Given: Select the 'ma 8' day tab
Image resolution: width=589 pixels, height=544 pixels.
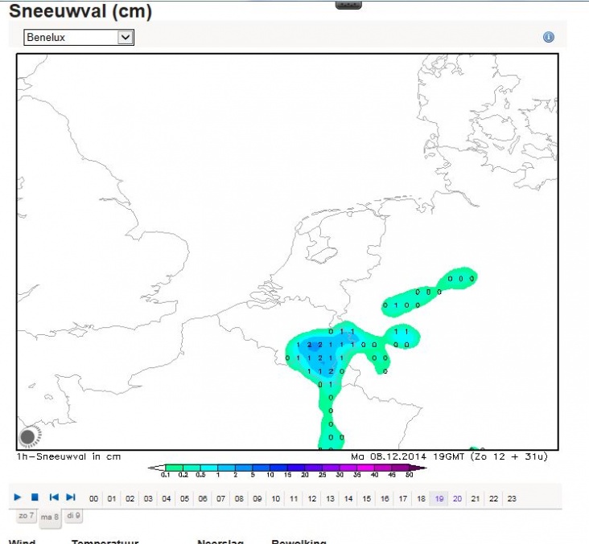Looking at the screenshot, I should [x=49, y=517].
